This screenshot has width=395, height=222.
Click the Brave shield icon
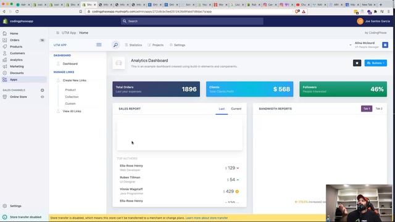click(297, 12)
